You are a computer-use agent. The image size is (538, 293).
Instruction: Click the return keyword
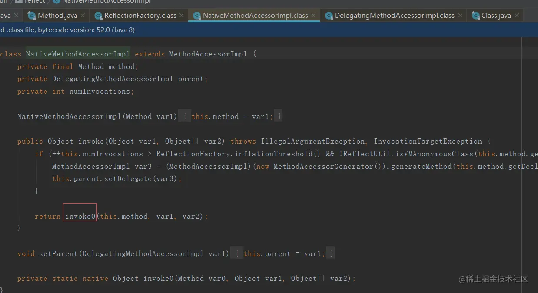point(47,216)
